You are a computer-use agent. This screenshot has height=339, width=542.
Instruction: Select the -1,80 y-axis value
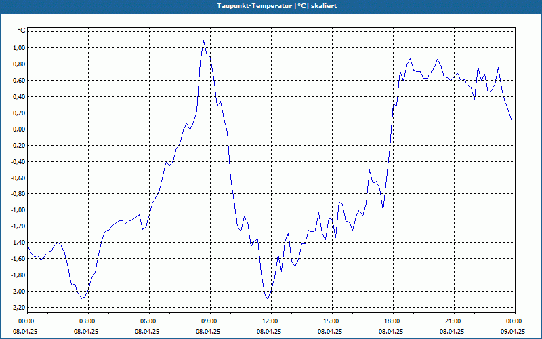pos(19,275)
